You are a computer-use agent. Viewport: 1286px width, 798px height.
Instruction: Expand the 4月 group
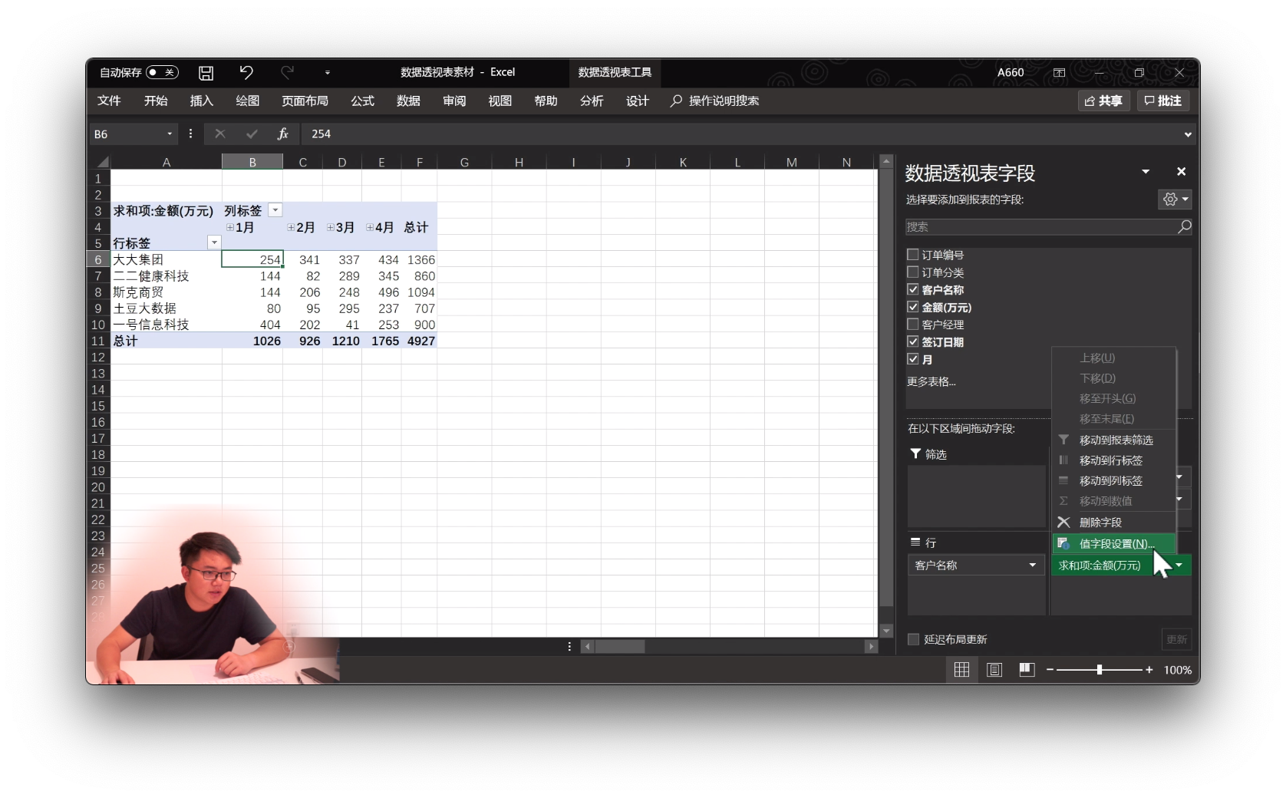tap(370, 227)
